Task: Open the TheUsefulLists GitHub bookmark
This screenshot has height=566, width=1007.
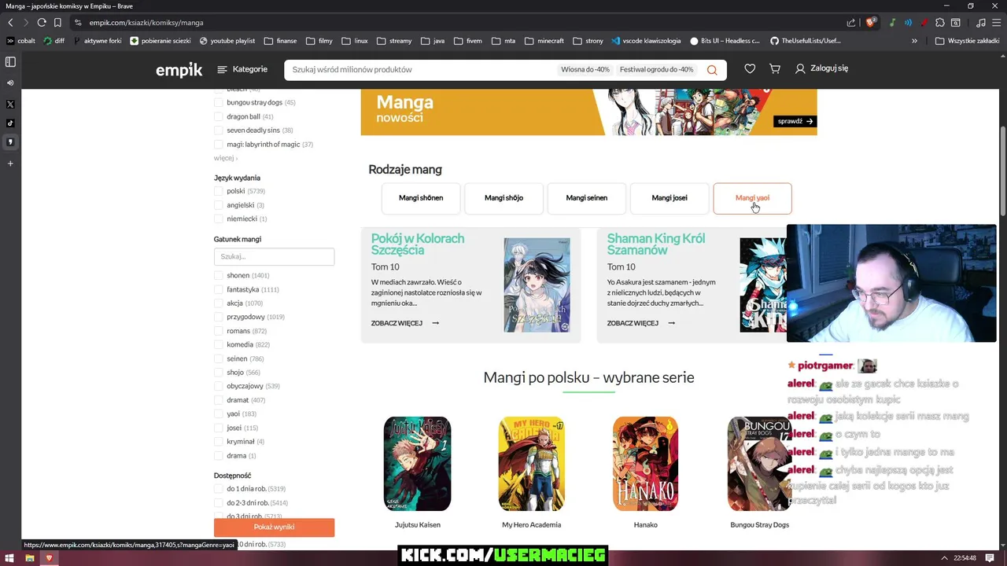Action: pyautogui.click(x=805, y=41)
